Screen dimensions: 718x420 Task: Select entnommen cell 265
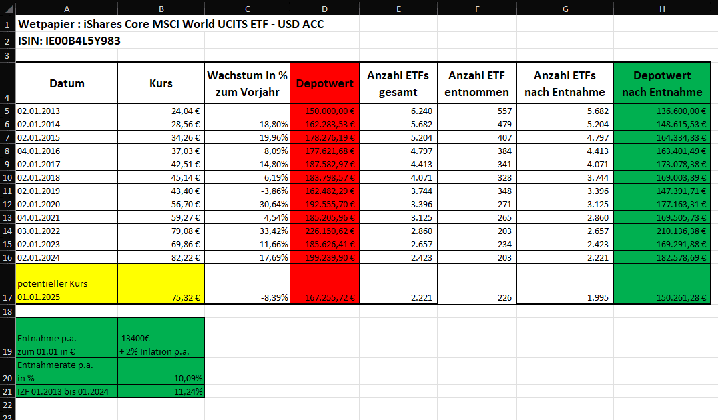pyautogui.click(x=477, y=217)
